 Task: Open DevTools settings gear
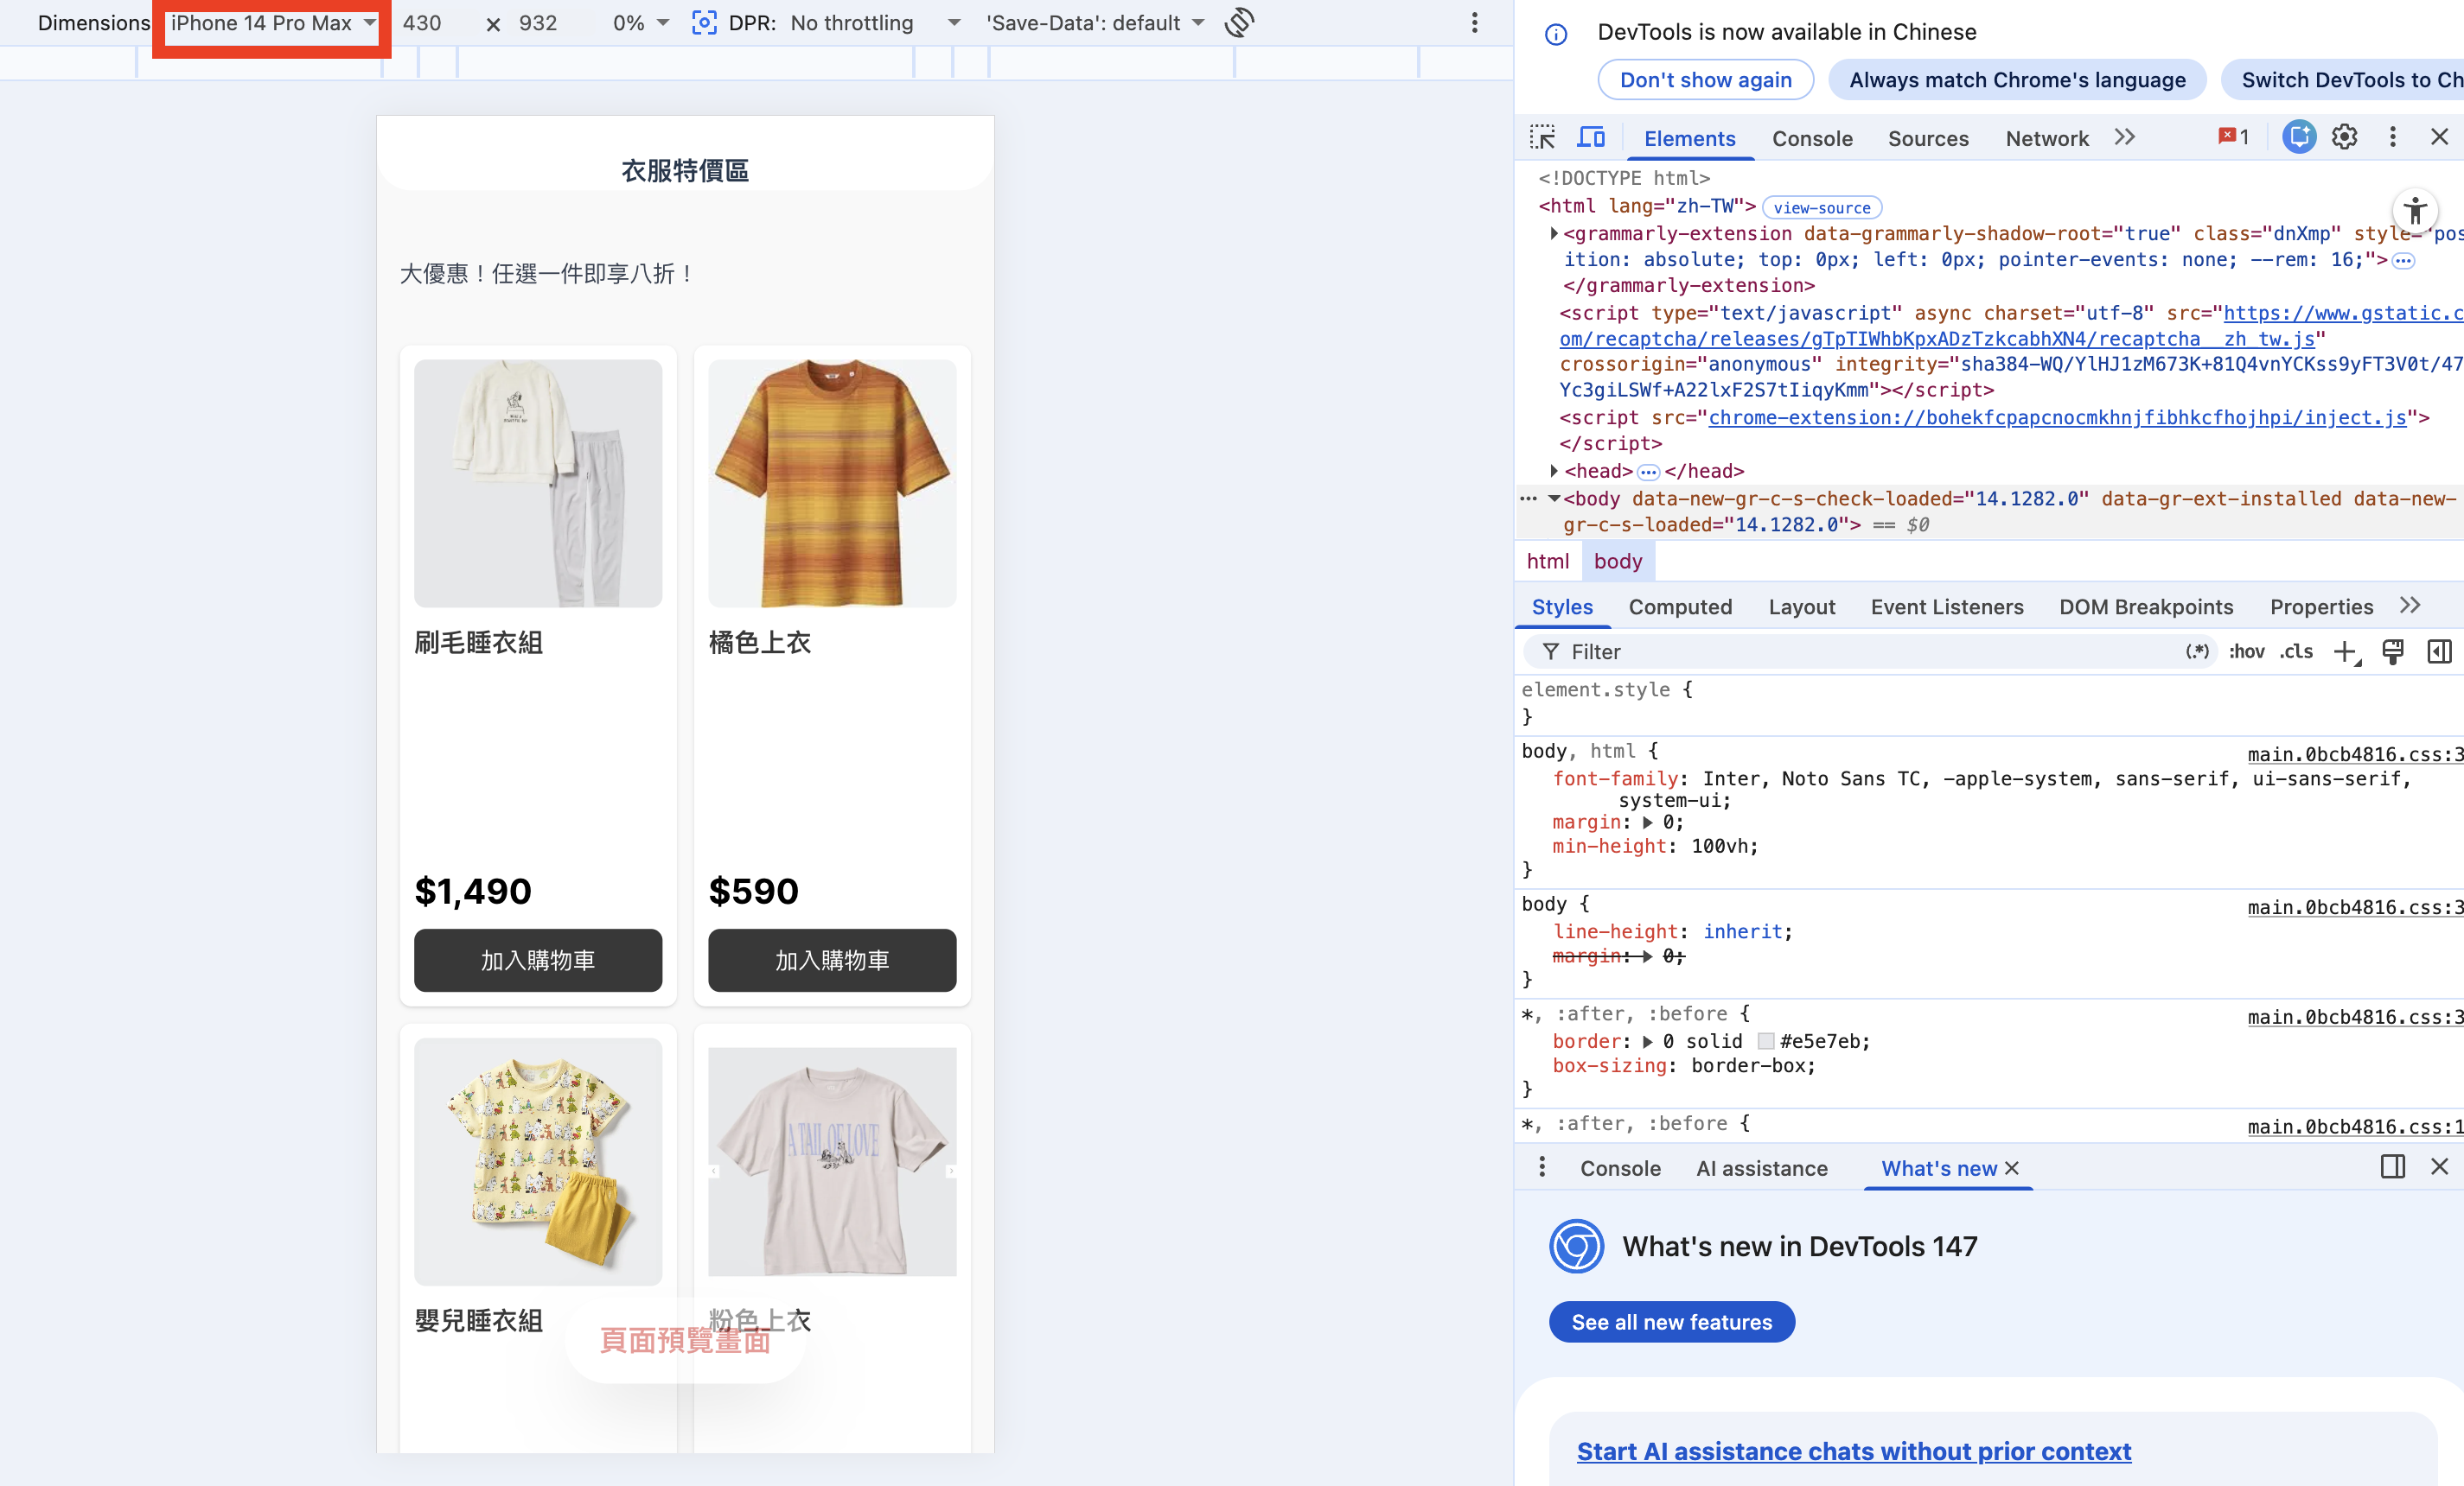point(2344,137)
